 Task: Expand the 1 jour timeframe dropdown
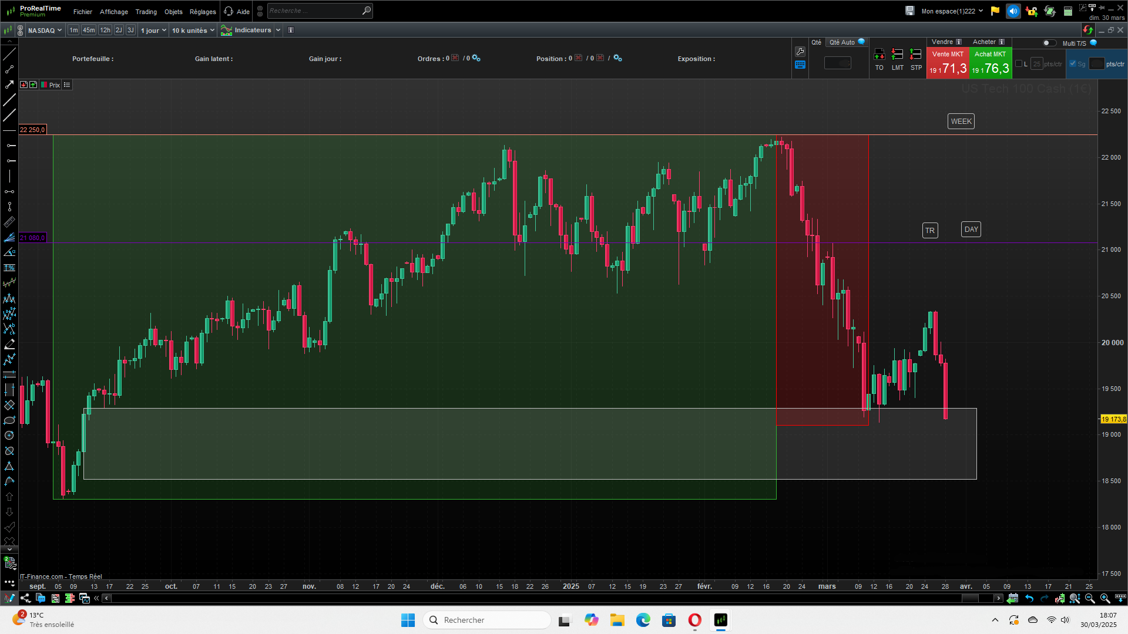(153, 31)
